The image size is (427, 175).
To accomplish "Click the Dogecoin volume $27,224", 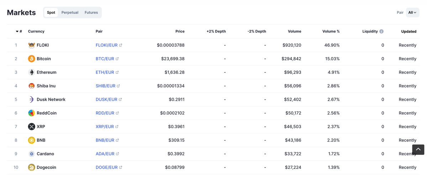I will 293,167.
